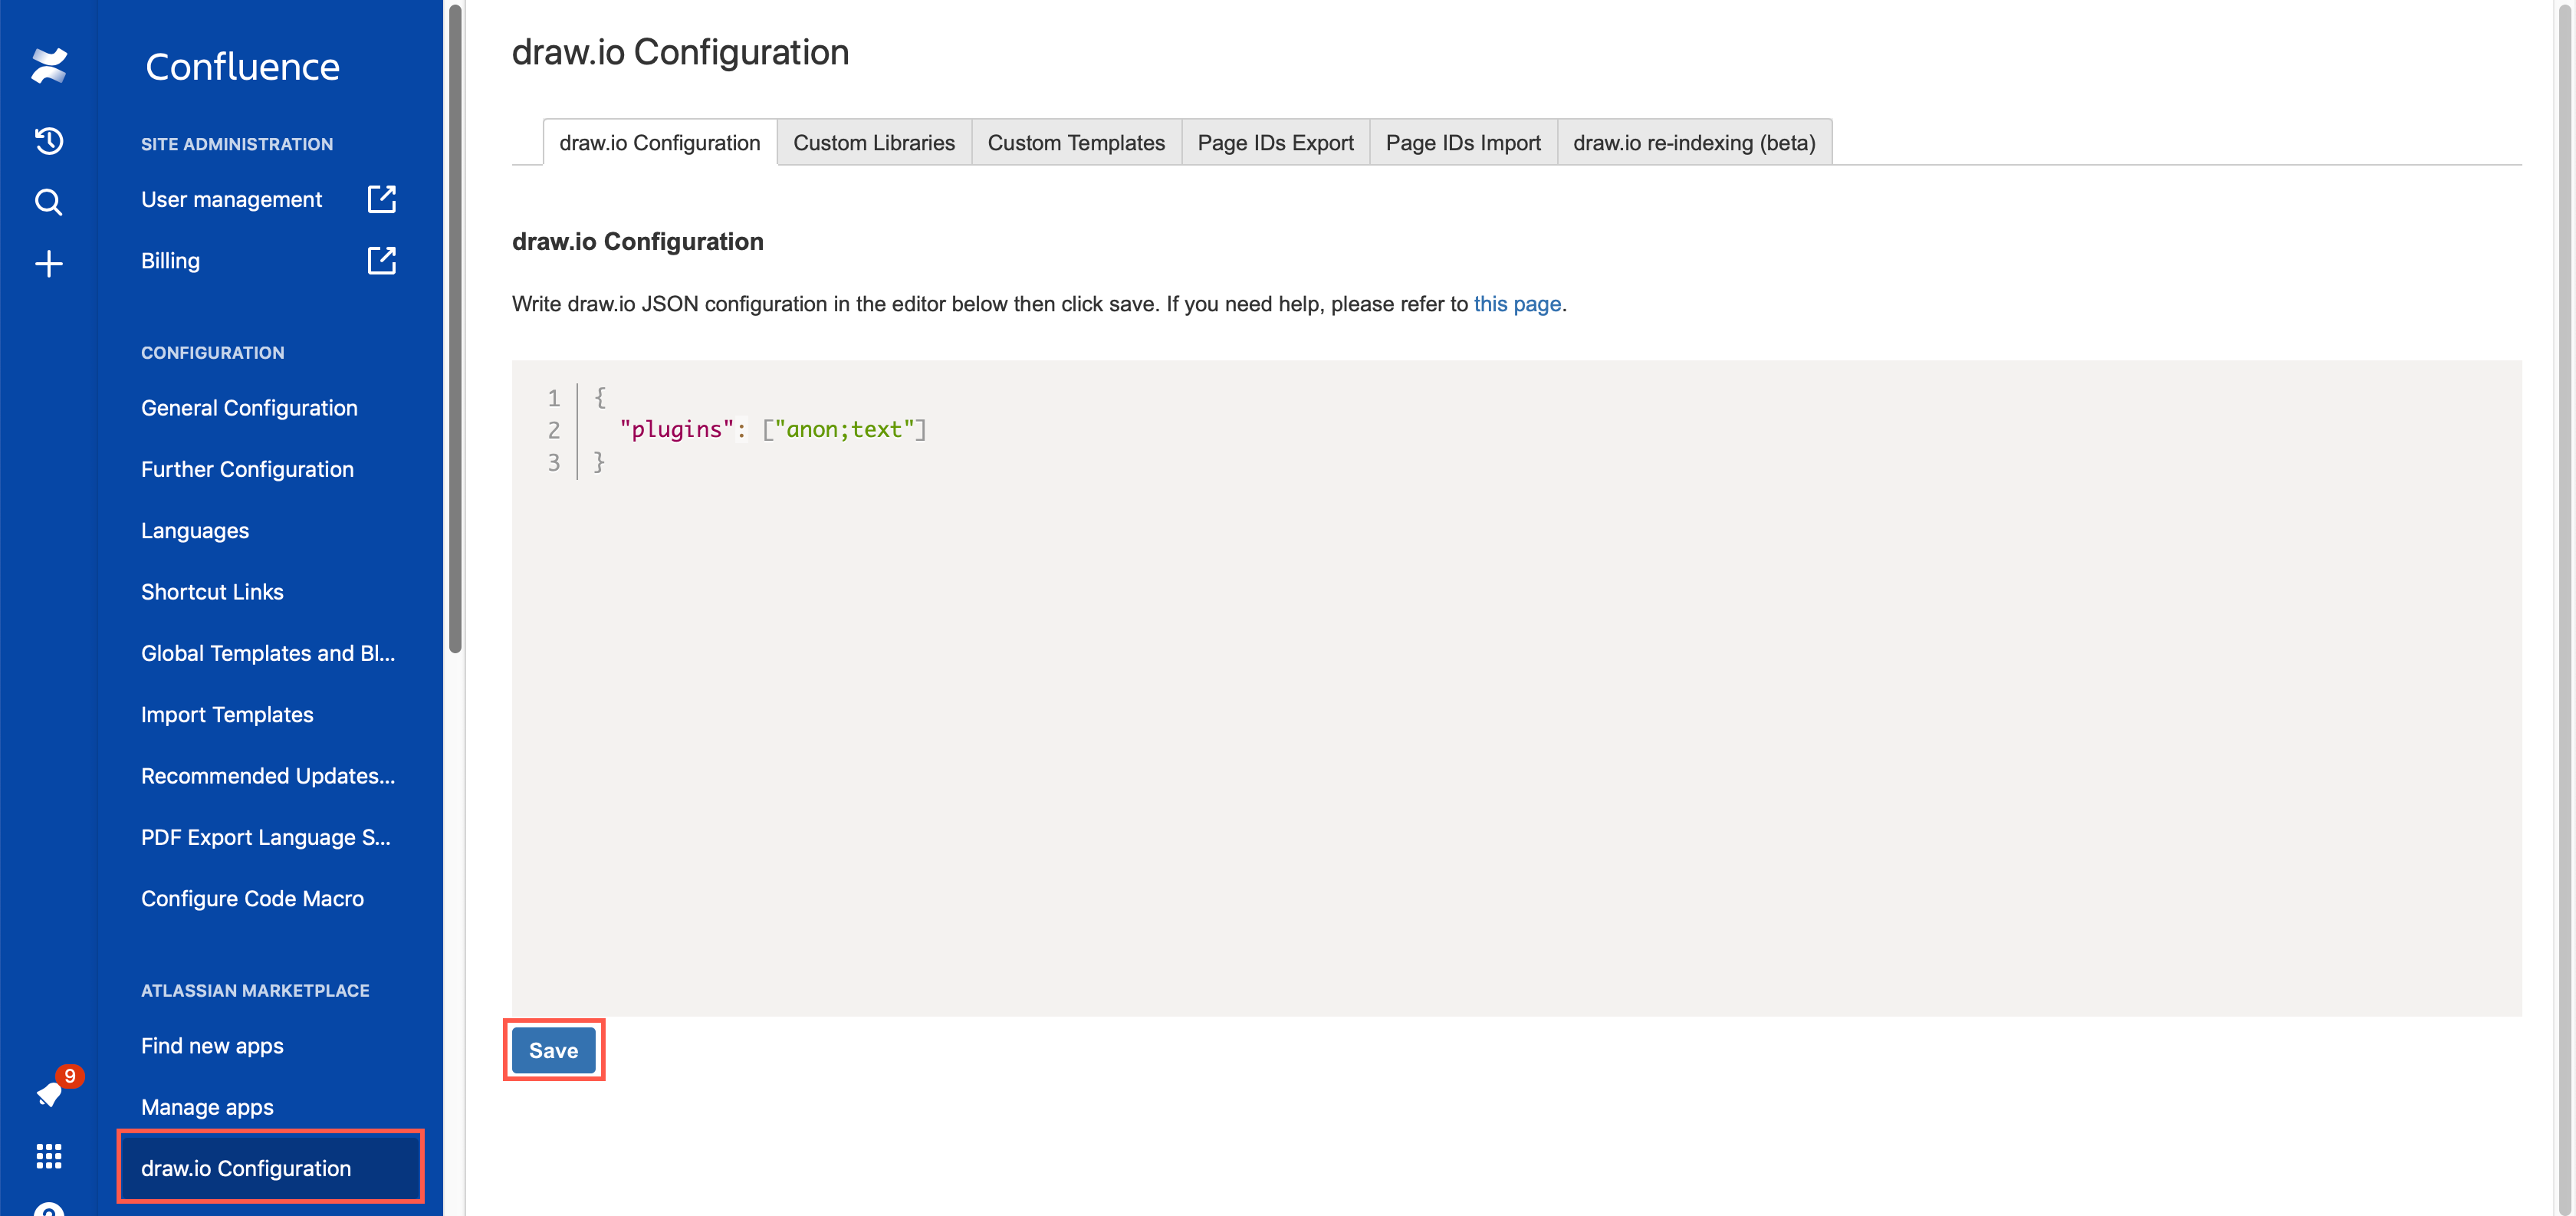2576x1216 pixels.
Task: Click the create (+) icon
Action: 49,262
